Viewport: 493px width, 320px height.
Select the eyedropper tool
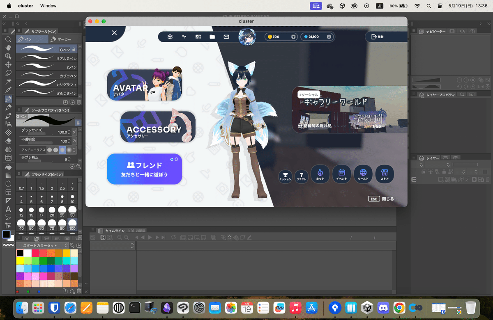pos(8,90)
